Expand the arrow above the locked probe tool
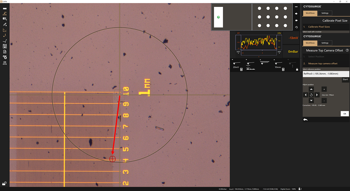 288,60
